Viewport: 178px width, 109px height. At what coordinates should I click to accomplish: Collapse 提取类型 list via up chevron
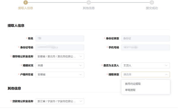pyautogui.click(x=166, y=74)
